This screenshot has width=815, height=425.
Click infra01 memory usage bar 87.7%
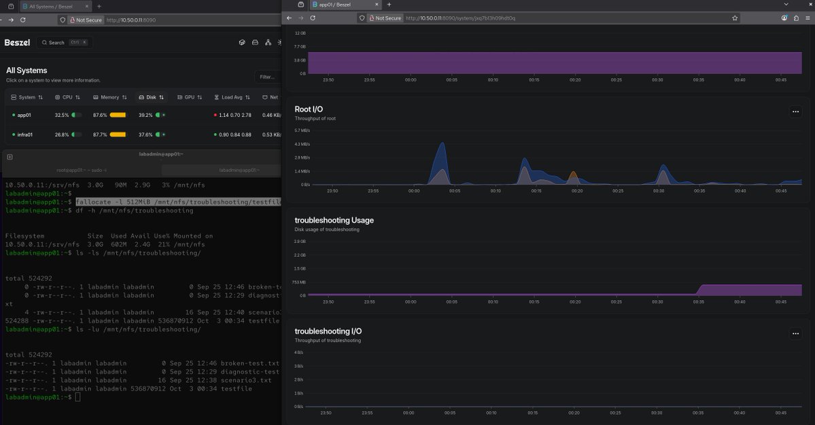click(118, 134)
